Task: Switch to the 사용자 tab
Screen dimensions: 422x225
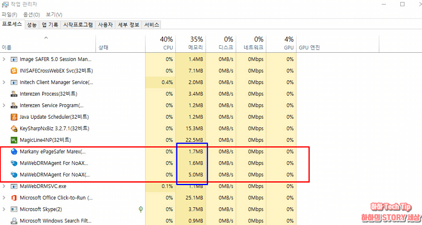Action: tap(105, 25)
